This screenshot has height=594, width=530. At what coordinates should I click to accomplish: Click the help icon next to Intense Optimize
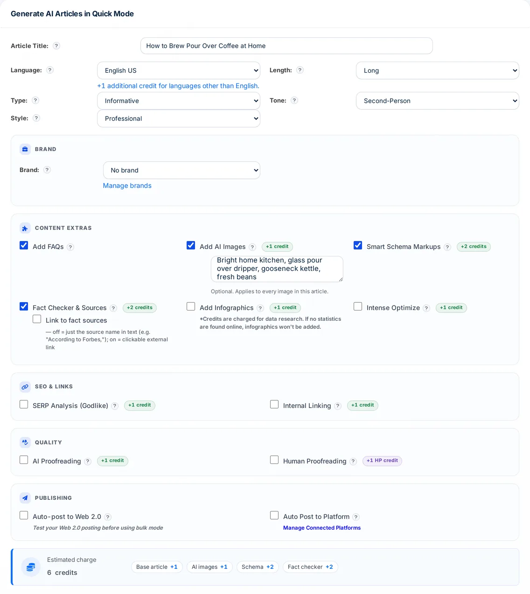426,308
